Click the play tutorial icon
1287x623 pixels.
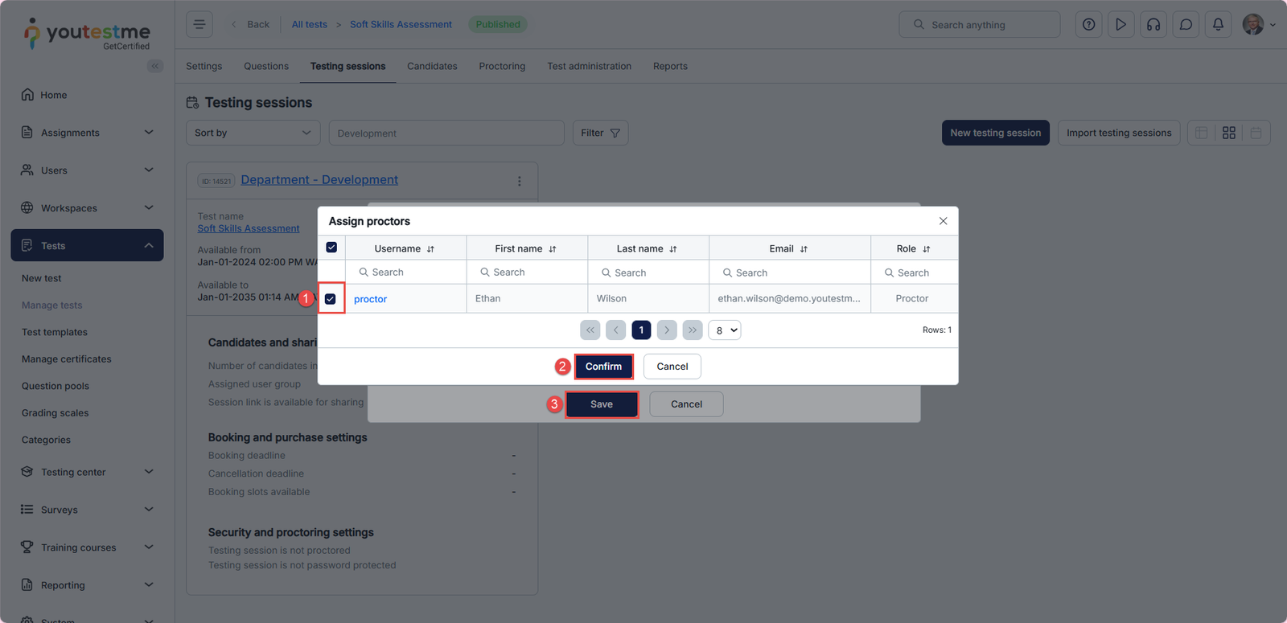[1120, 25]
